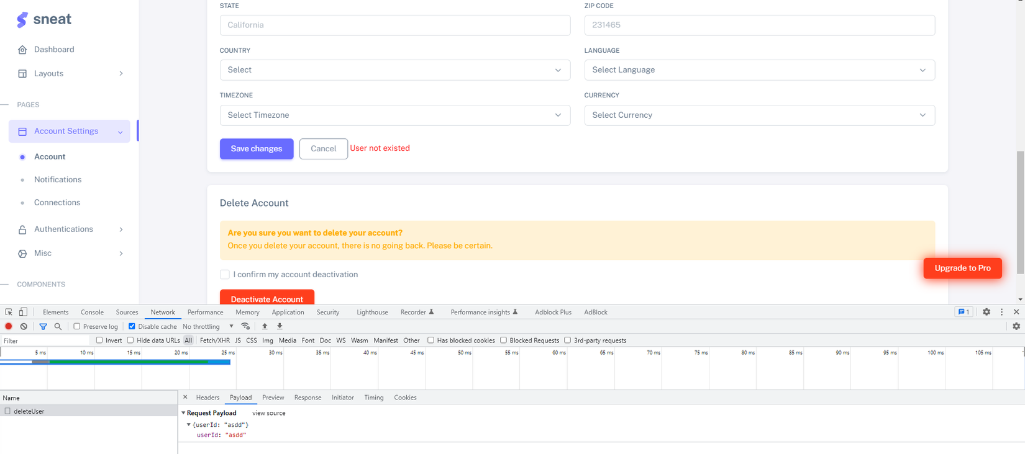Open the Performance tab
The height and width of the screenshot is (454, 1025).
pyautogui.click(x=205, y=313)
